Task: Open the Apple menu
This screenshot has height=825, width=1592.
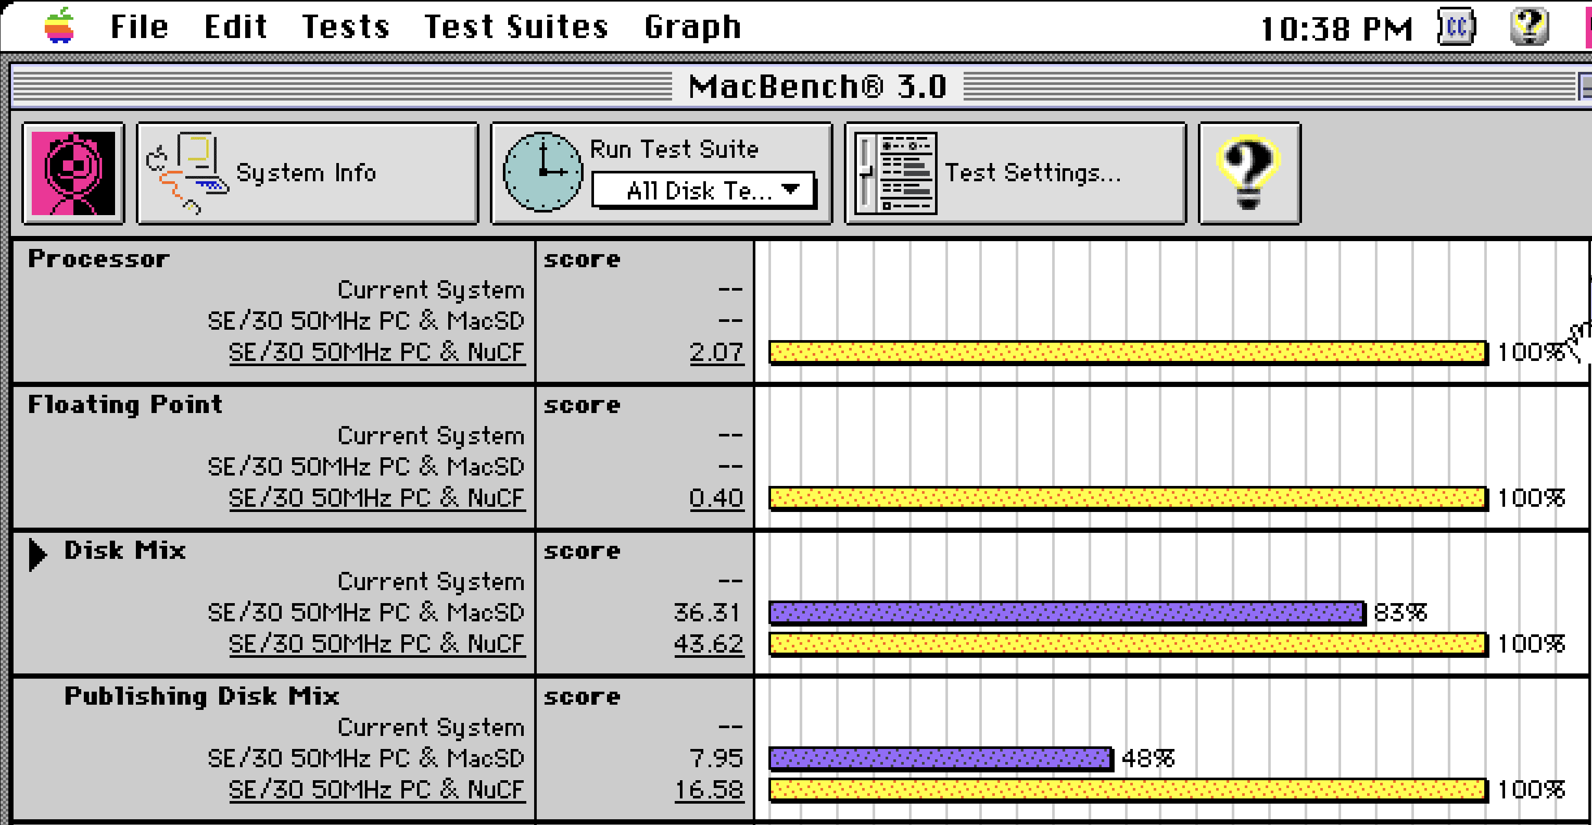Action: point(59,26)
